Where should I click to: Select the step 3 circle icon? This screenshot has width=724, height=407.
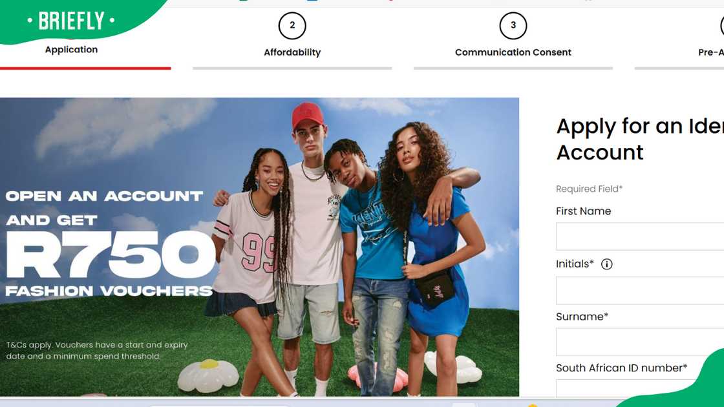coord(513,26)
